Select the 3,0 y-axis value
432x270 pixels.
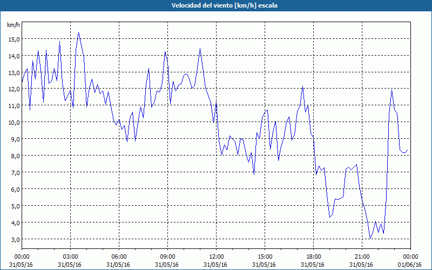tap(15, 239)
